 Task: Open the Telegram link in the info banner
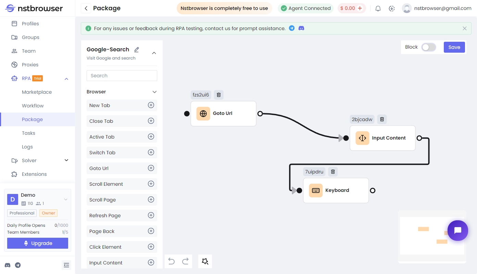[292, 28]
